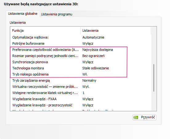Open Technologia monitora value Stałe odświeżanie
This screenshot has width=172, height=139.
click(96, 68)
